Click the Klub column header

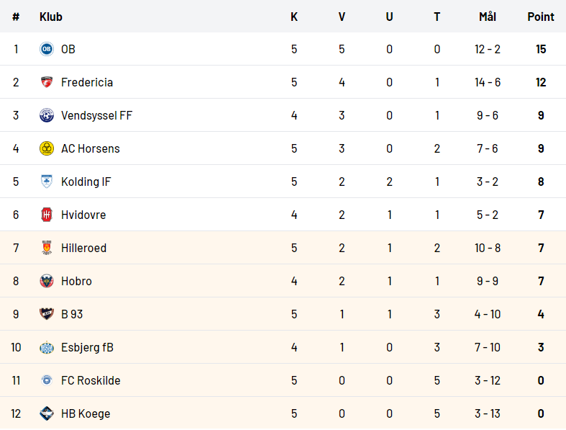[50, 17]
